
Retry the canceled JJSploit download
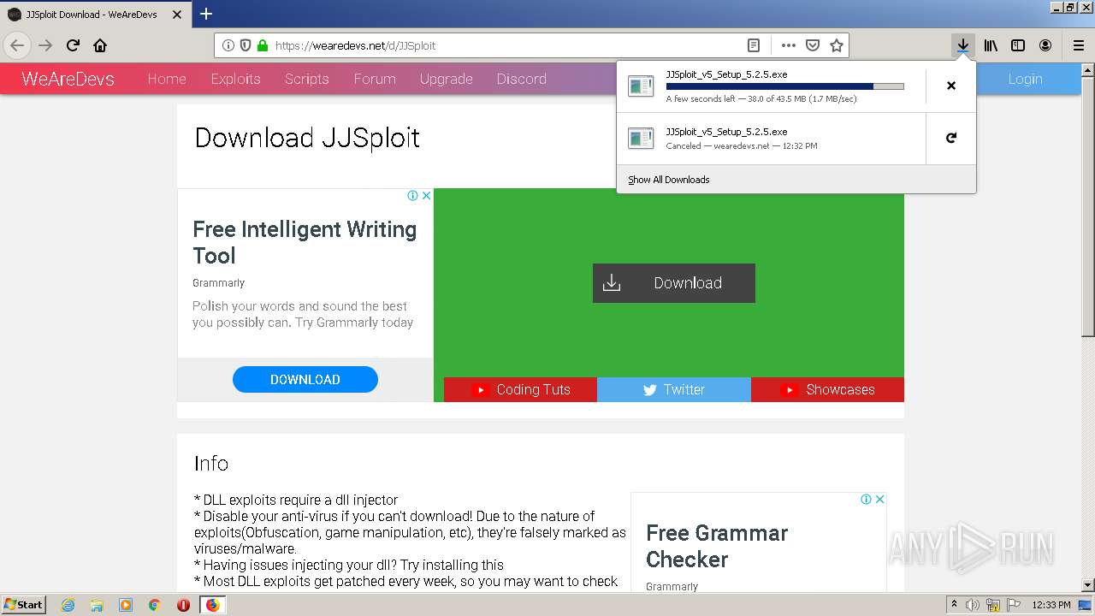[x=950, y=138]
